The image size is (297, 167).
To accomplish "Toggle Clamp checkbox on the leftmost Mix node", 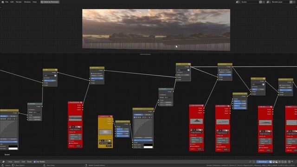I will (x=45, y=78).
